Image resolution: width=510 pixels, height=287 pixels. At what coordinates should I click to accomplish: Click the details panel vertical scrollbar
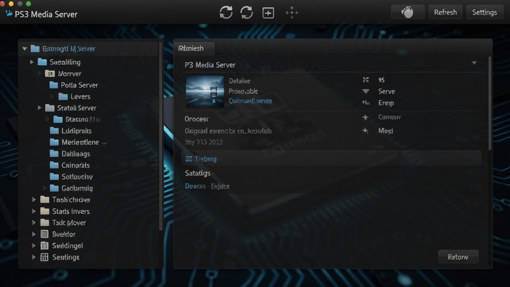point(490,104)
